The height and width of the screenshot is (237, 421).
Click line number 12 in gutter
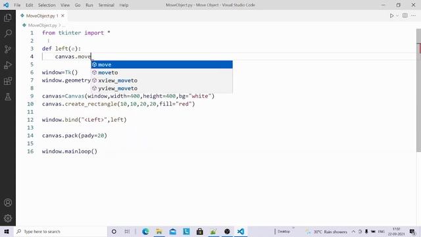pos(30,120)
